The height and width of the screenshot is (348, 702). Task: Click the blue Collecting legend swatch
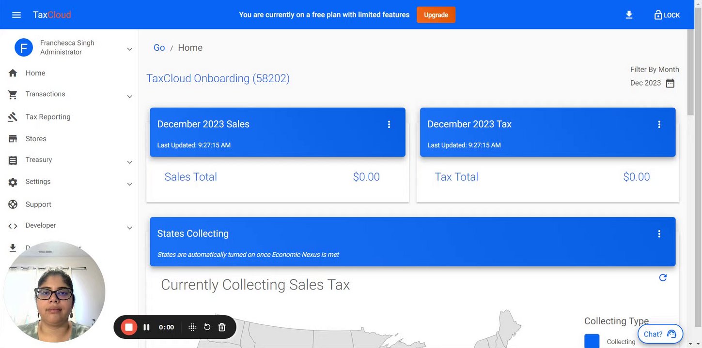(592, 341)
